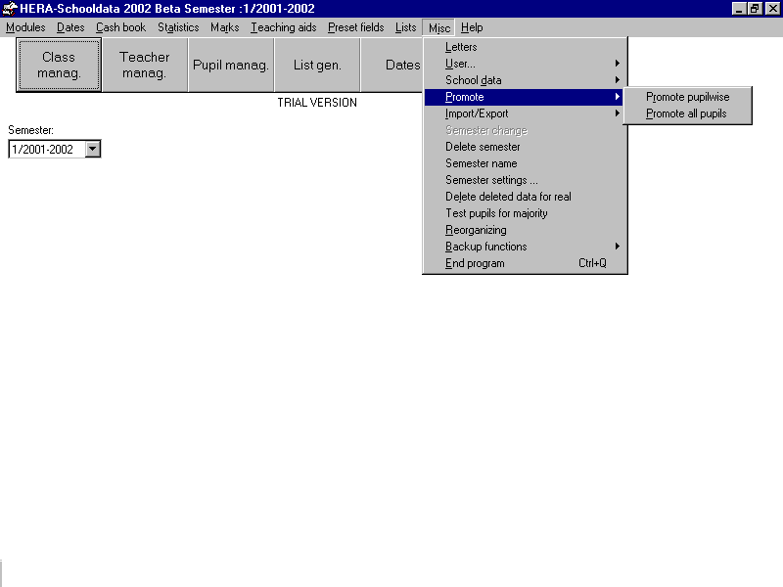Open the Preset fields menu
The height and width of the screenshot is (587, 783).
coord(356,27)
